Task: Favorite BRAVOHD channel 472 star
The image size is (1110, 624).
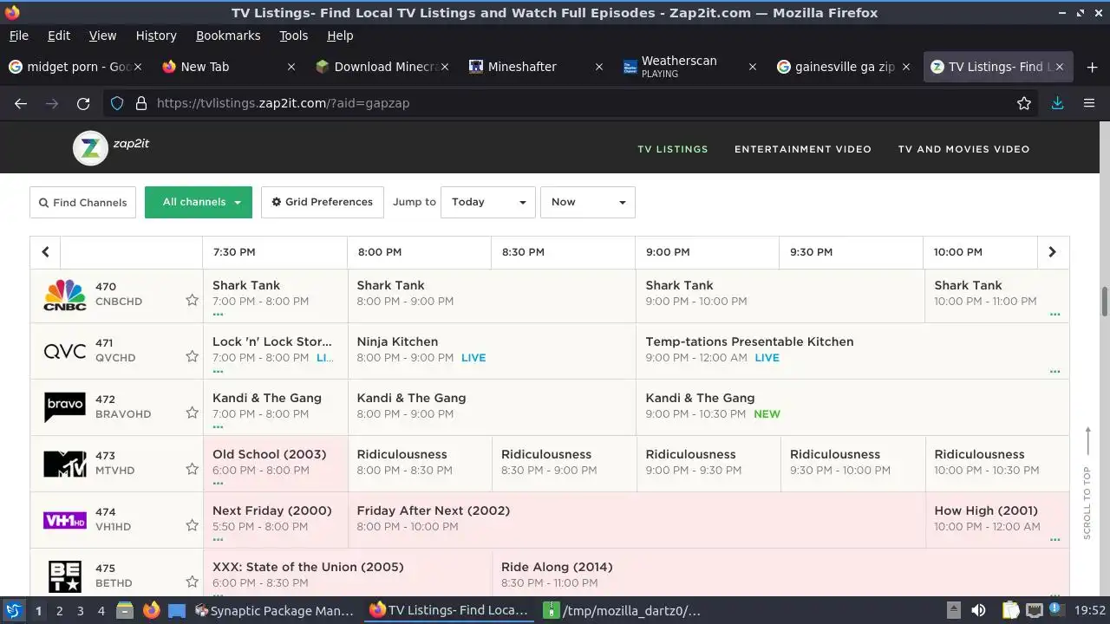Action: (x=192, y=413)
